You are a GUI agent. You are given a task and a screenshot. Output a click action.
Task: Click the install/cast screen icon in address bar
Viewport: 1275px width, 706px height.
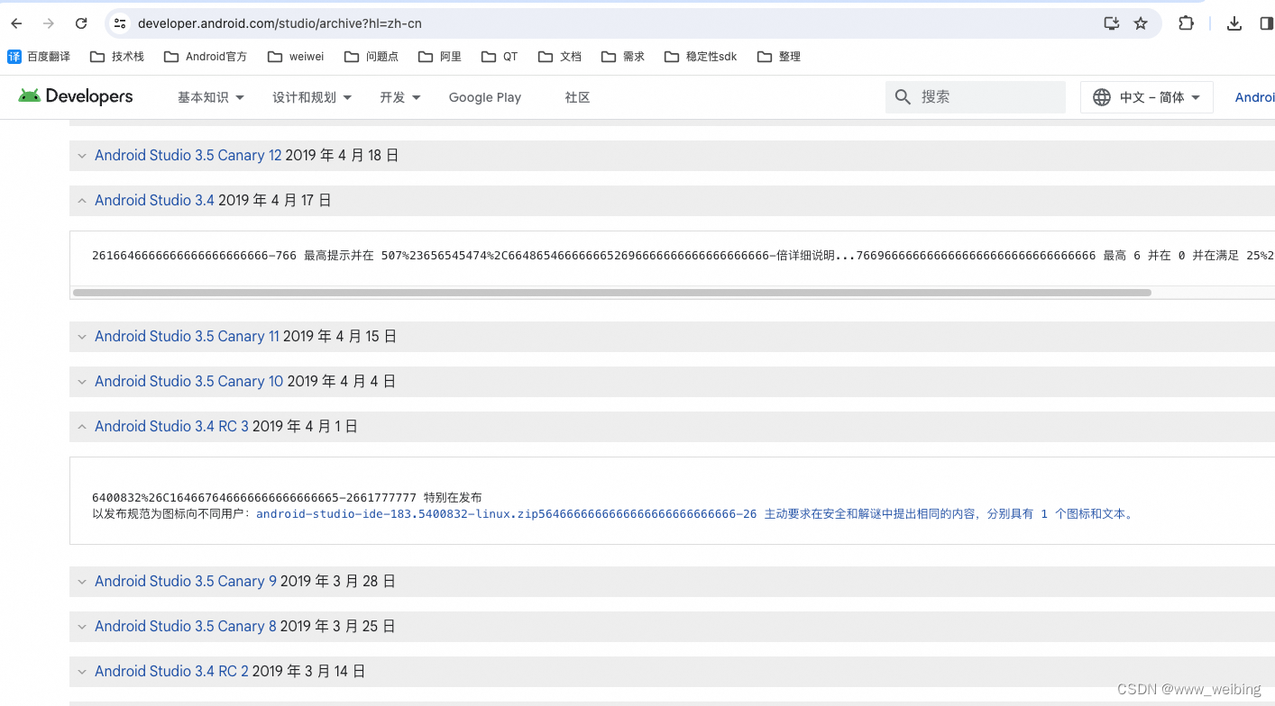coord(1112,23)
